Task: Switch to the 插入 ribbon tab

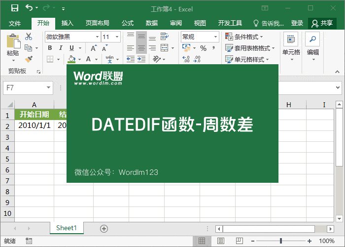Action: click(x=68, y=23)
